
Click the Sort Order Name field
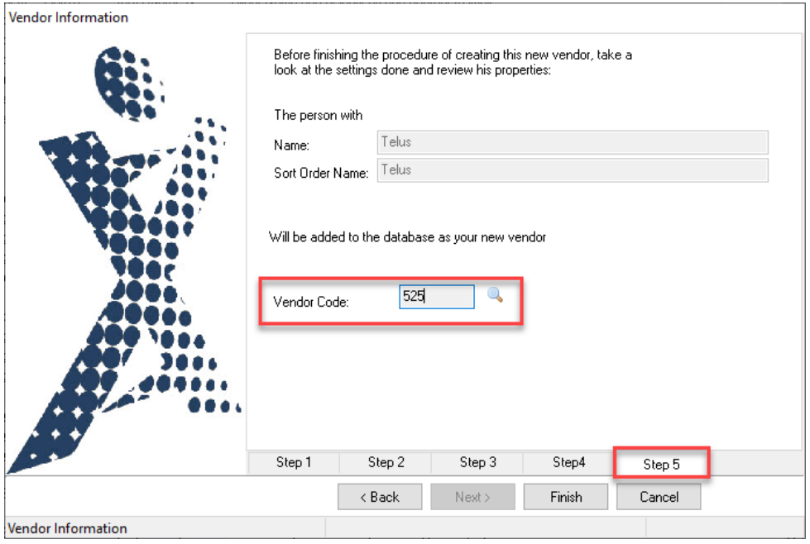tap(573, 170)
